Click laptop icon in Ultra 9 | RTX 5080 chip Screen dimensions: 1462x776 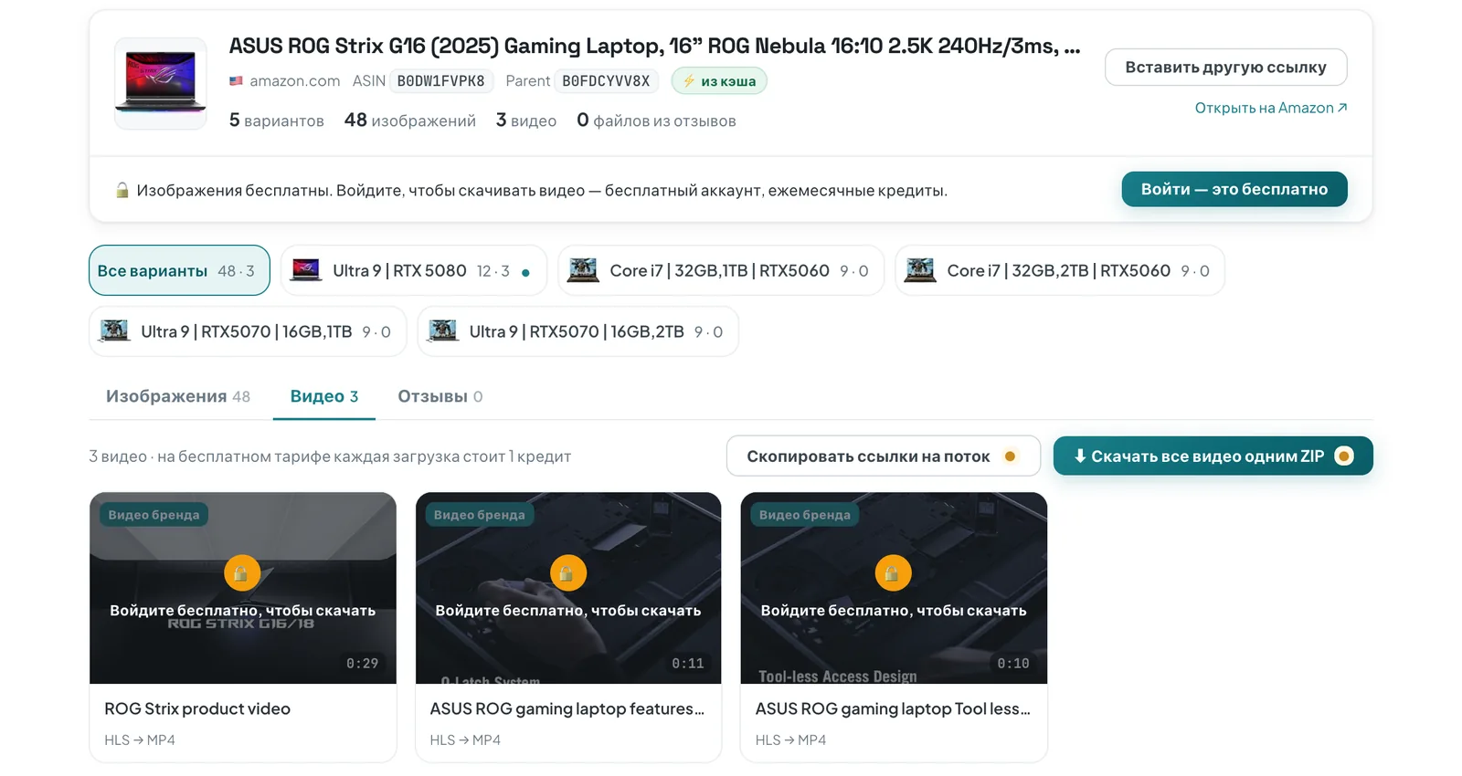pos(306,270)
